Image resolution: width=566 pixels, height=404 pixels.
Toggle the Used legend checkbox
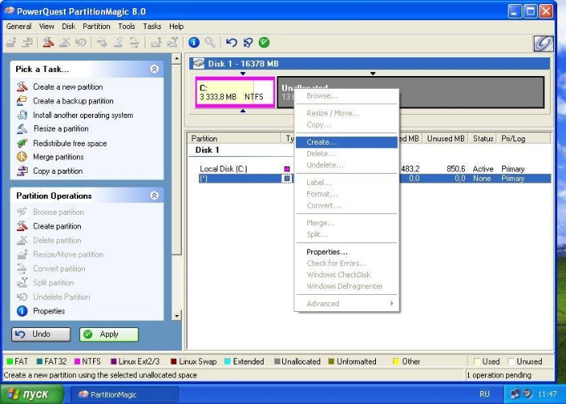(x=477, y=361)
